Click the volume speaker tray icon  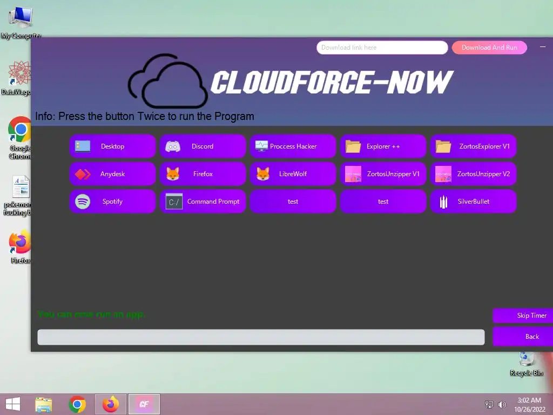pos(502,404)
